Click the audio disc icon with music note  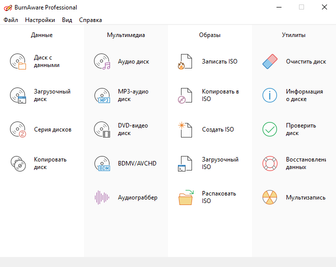click(x=102, y=61)
